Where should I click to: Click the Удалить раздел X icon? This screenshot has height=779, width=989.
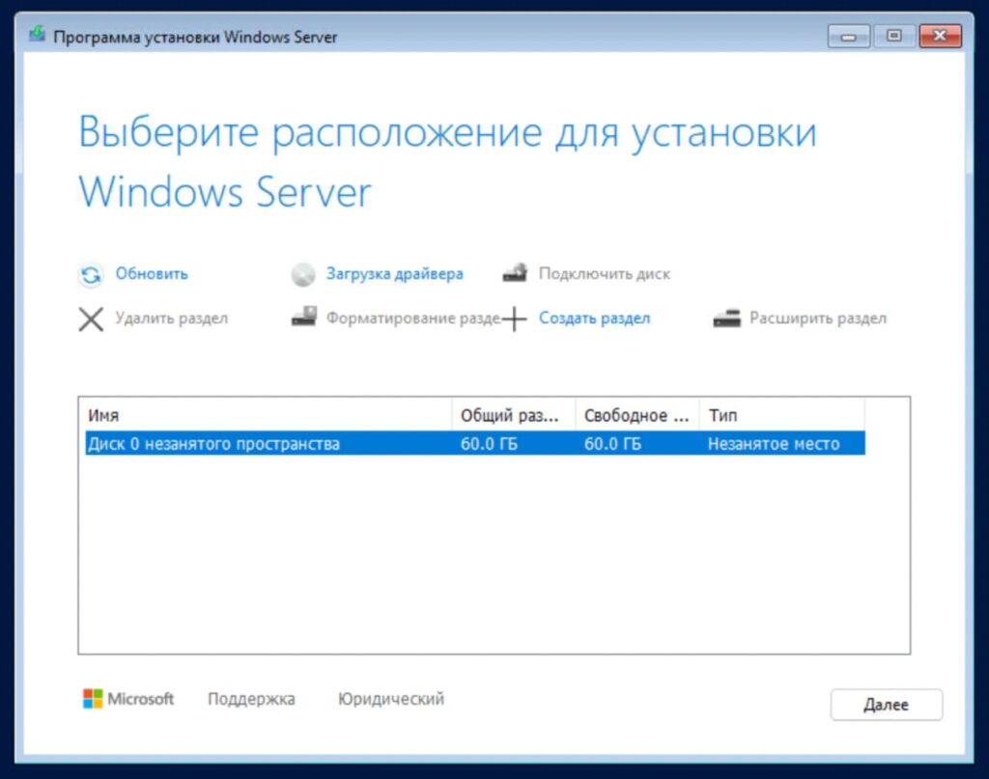pyautogui.click(x=91, y=319)
